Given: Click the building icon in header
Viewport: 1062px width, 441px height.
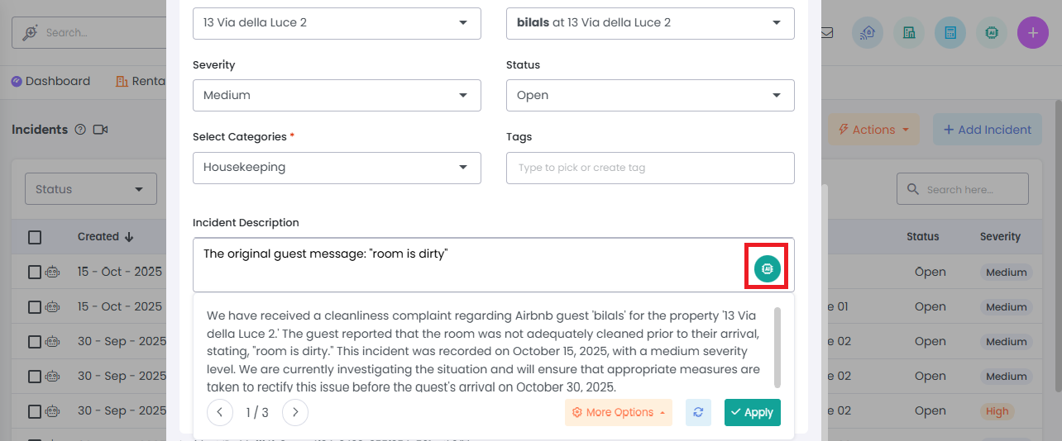Looking at the screenshot, I should click(909, 33).
